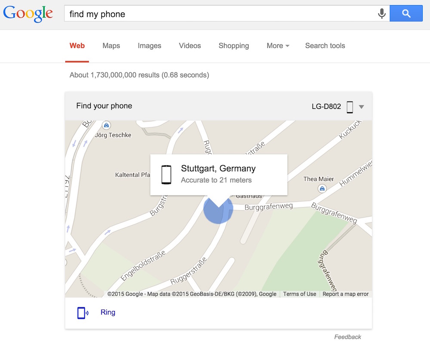Viewport: 430px width, 349px height.
Task: Click the Stuttgart, Germany location title
Action: point(218,168)
